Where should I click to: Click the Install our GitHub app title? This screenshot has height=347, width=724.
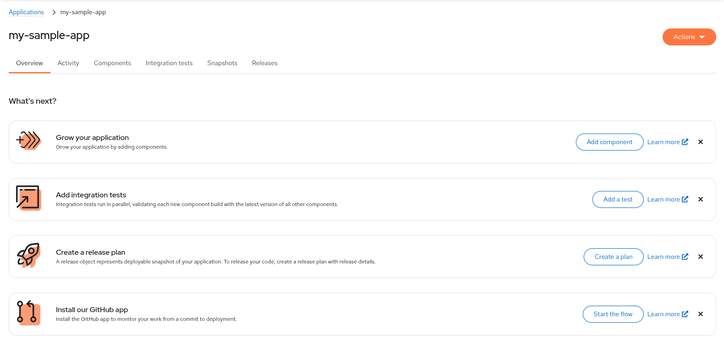point(92,309)
